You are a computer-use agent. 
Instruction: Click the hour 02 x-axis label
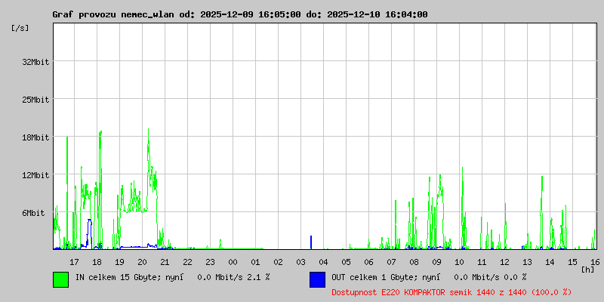pyautogui.click(x=278, y=262)
